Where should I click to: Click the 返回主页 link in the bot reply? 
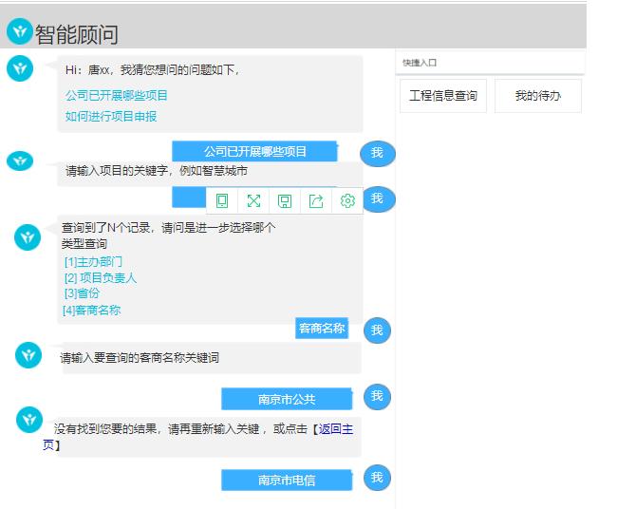pos(337,429)
